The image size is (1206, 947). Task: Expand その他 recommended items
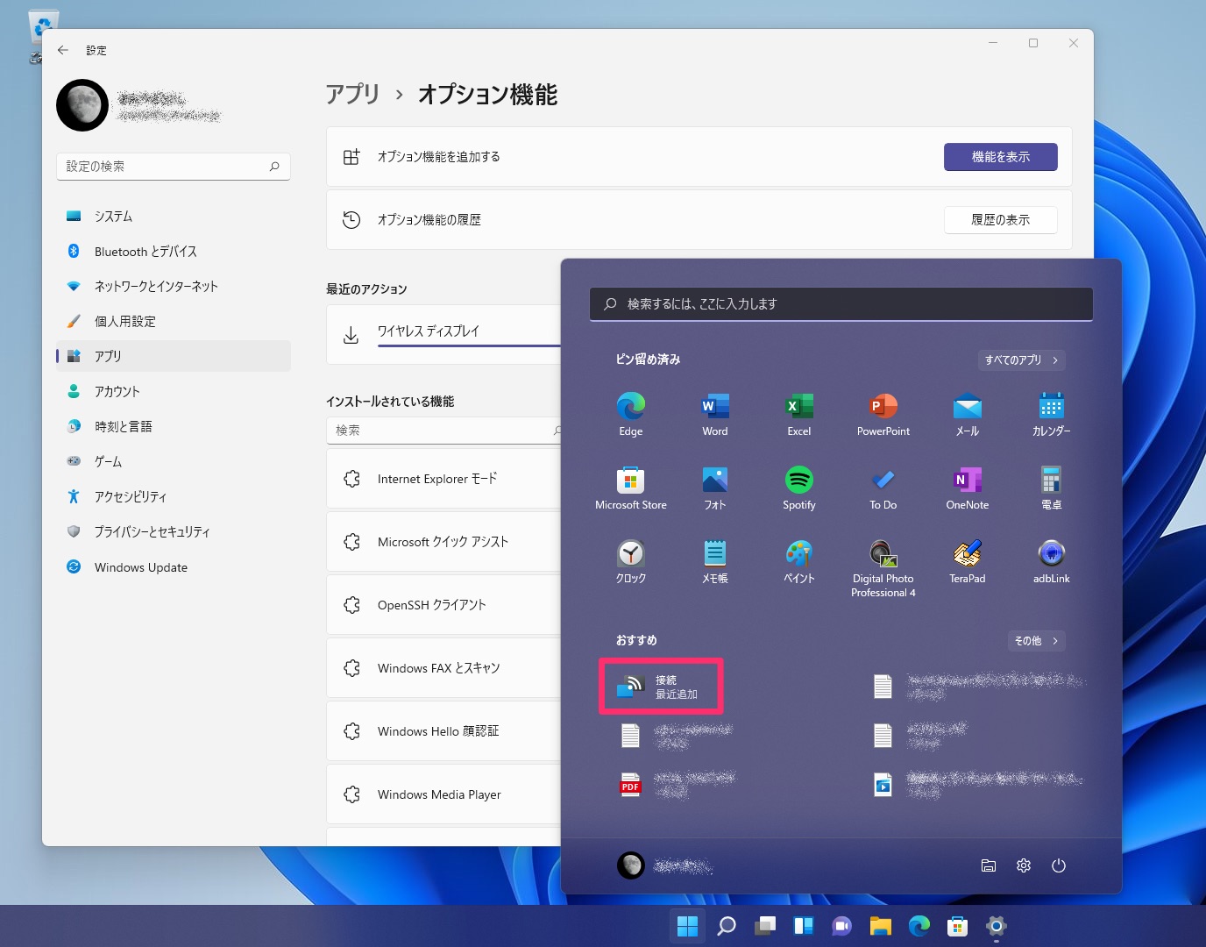coord(1036,641)
